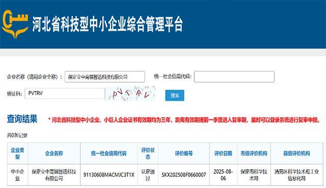Click the 县级评价机构 column header
Viewport: 326px width, 188px height.
[296, 153]
